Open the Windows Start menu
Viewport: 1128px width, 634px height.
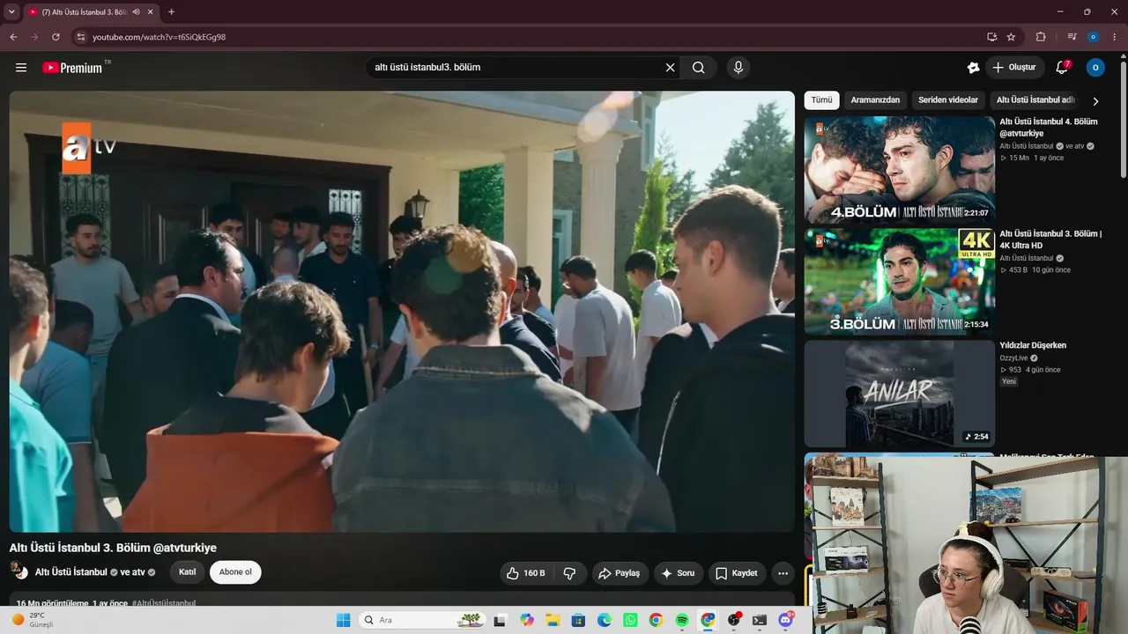coord(344,620)
